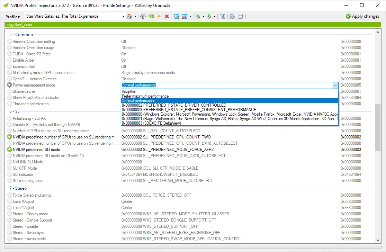
Task: Choose 0x00000003 (3DEXCITE DeltaView) option
Action: click(230, 123)
